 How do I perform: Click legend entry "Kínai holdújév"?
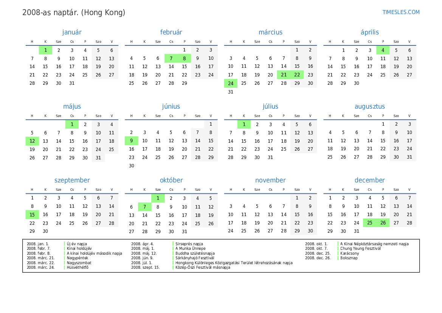(x=79, y=249)
